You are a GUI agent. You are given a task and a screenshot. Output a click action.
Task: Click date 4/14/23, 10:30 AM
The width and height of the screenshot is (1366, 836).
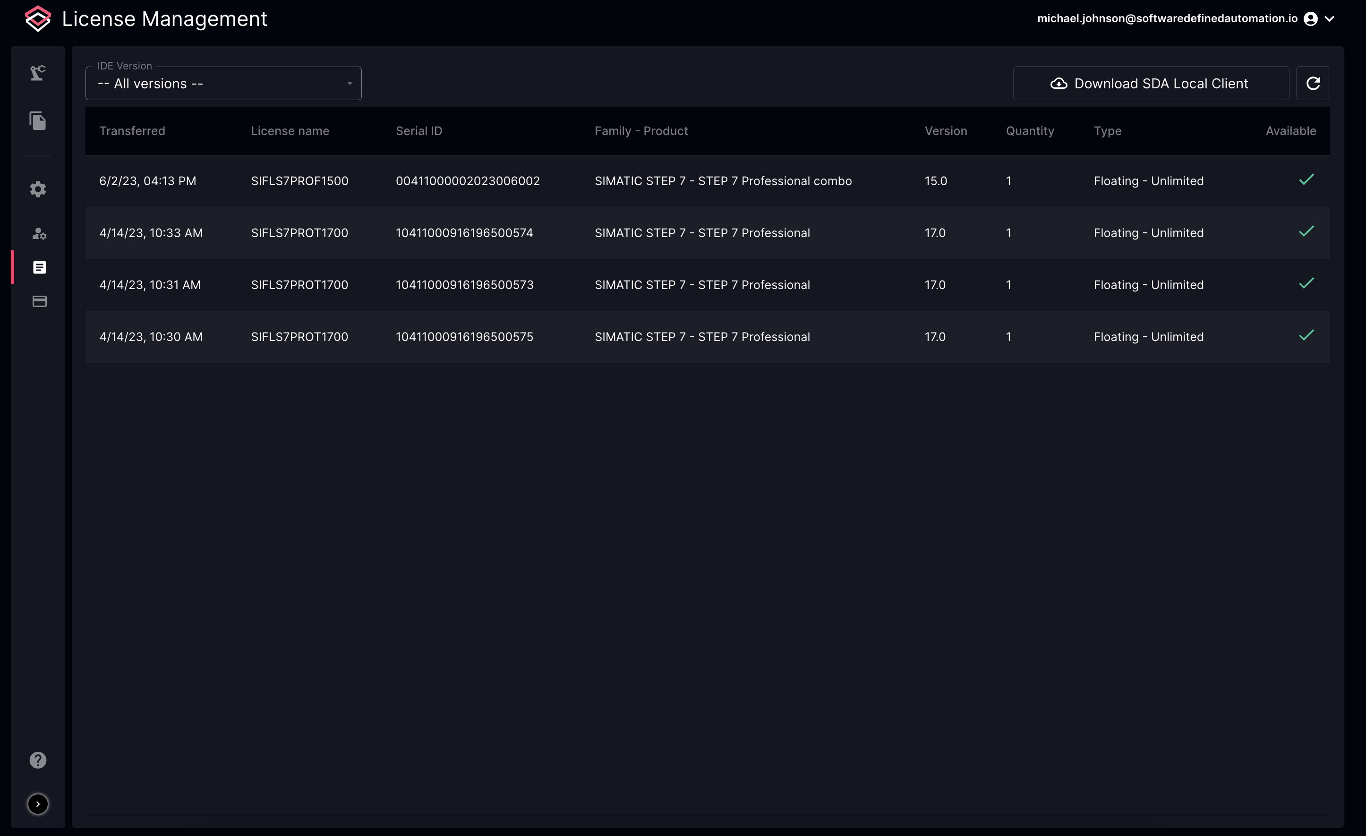tap(151, 336)
